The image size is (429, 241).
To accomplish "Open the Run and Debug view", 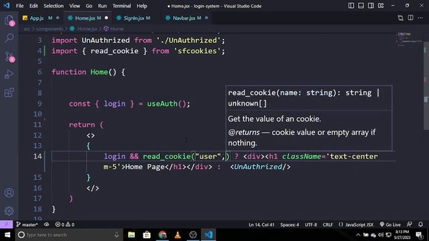I will coord(9,74).
